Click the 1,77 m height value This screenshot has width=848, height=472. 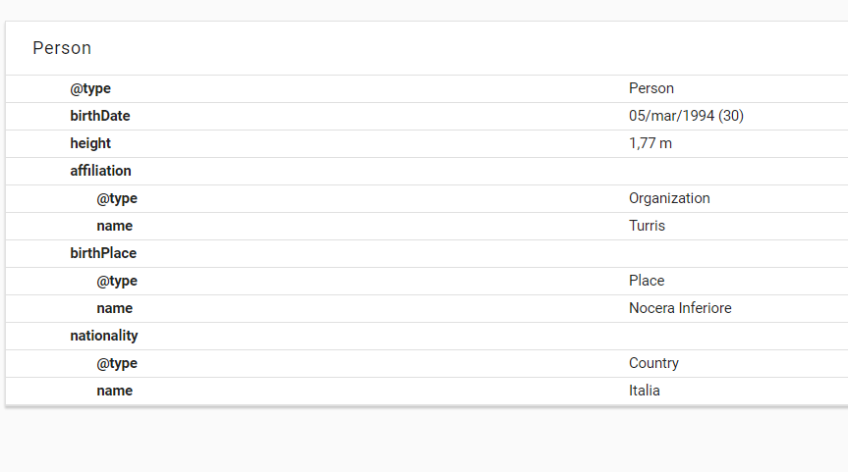coord(650,143)
